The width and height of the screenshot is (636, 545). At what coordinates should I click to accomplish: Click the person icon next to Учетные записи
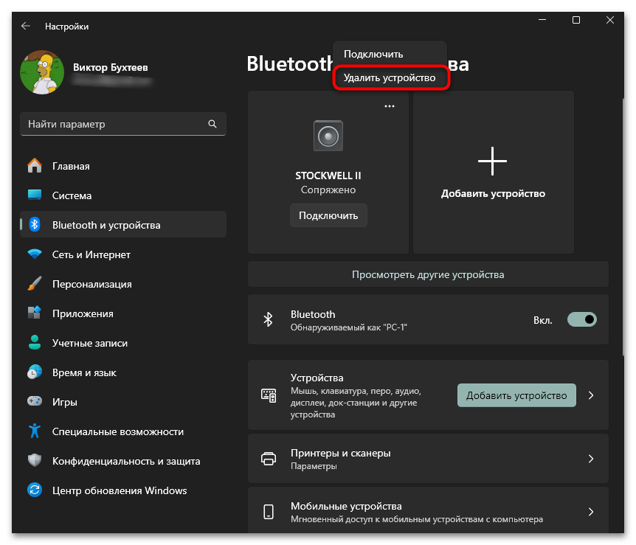[35, 342]
